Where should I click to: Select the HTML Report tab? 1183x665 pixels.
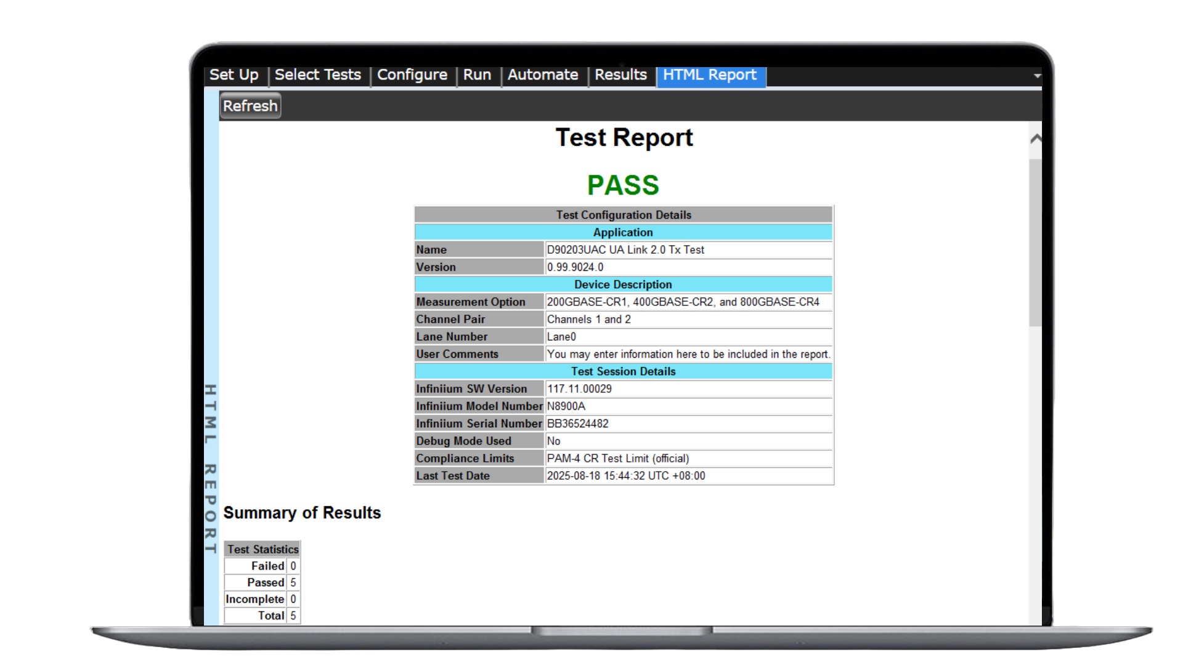(x=710, y=75)
